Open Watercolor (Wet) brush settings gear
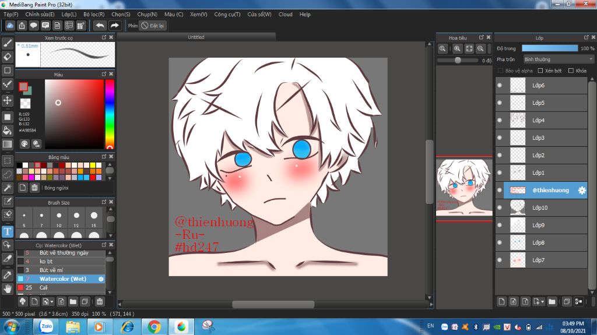This screenshot has width=597, height=335. click(x=101, y=279)
